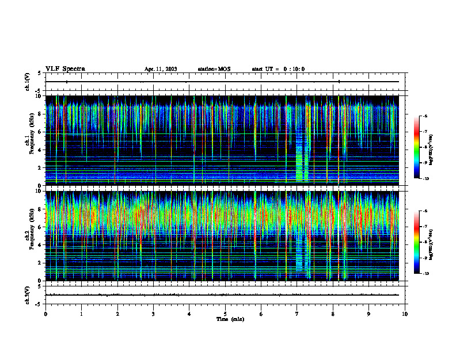
Task: Select the ch.2 "Frequency (kHz)" axis label
Action: pos(32,228)
